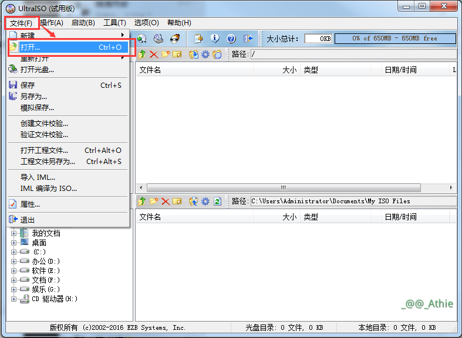Image resolution: width=462 pixels, height=338 pixels.
Task: Choose IML 编译为 ISO... menu entry
Action: (68, 189)
